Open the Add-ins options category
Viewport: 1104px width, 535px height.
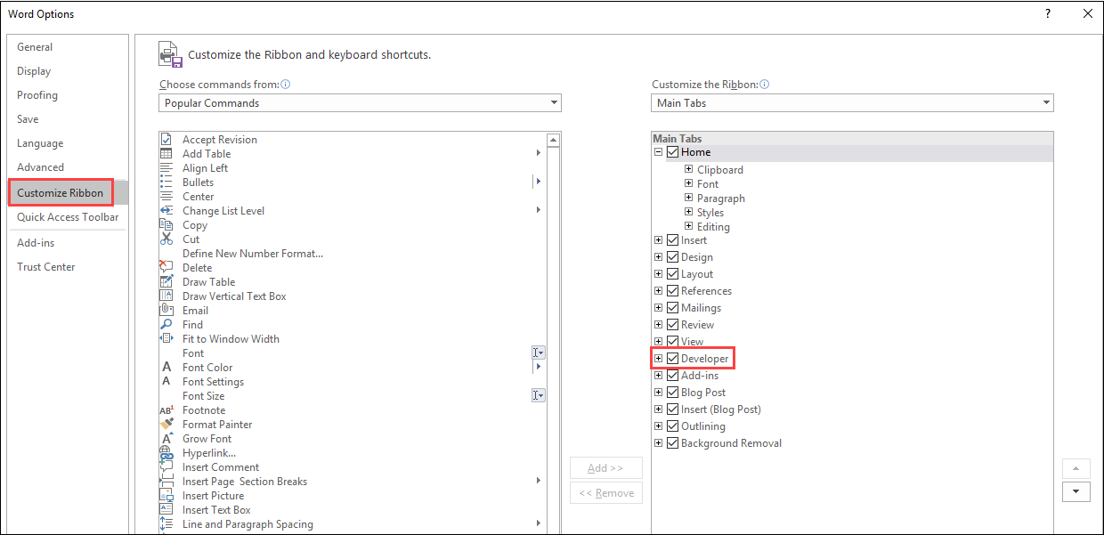(x=36, y=243)
